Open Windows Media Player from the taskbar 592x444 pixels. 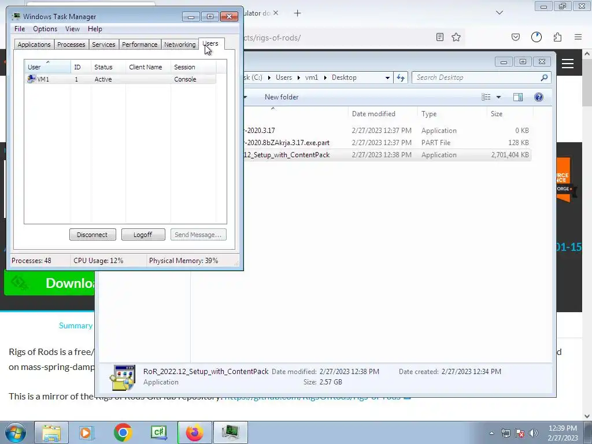[87, 432]
